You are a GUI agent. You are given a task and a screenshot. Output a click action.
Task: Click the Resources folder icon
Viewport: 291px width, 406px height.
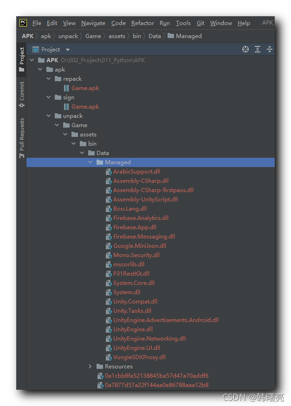(x=100, y=367)
